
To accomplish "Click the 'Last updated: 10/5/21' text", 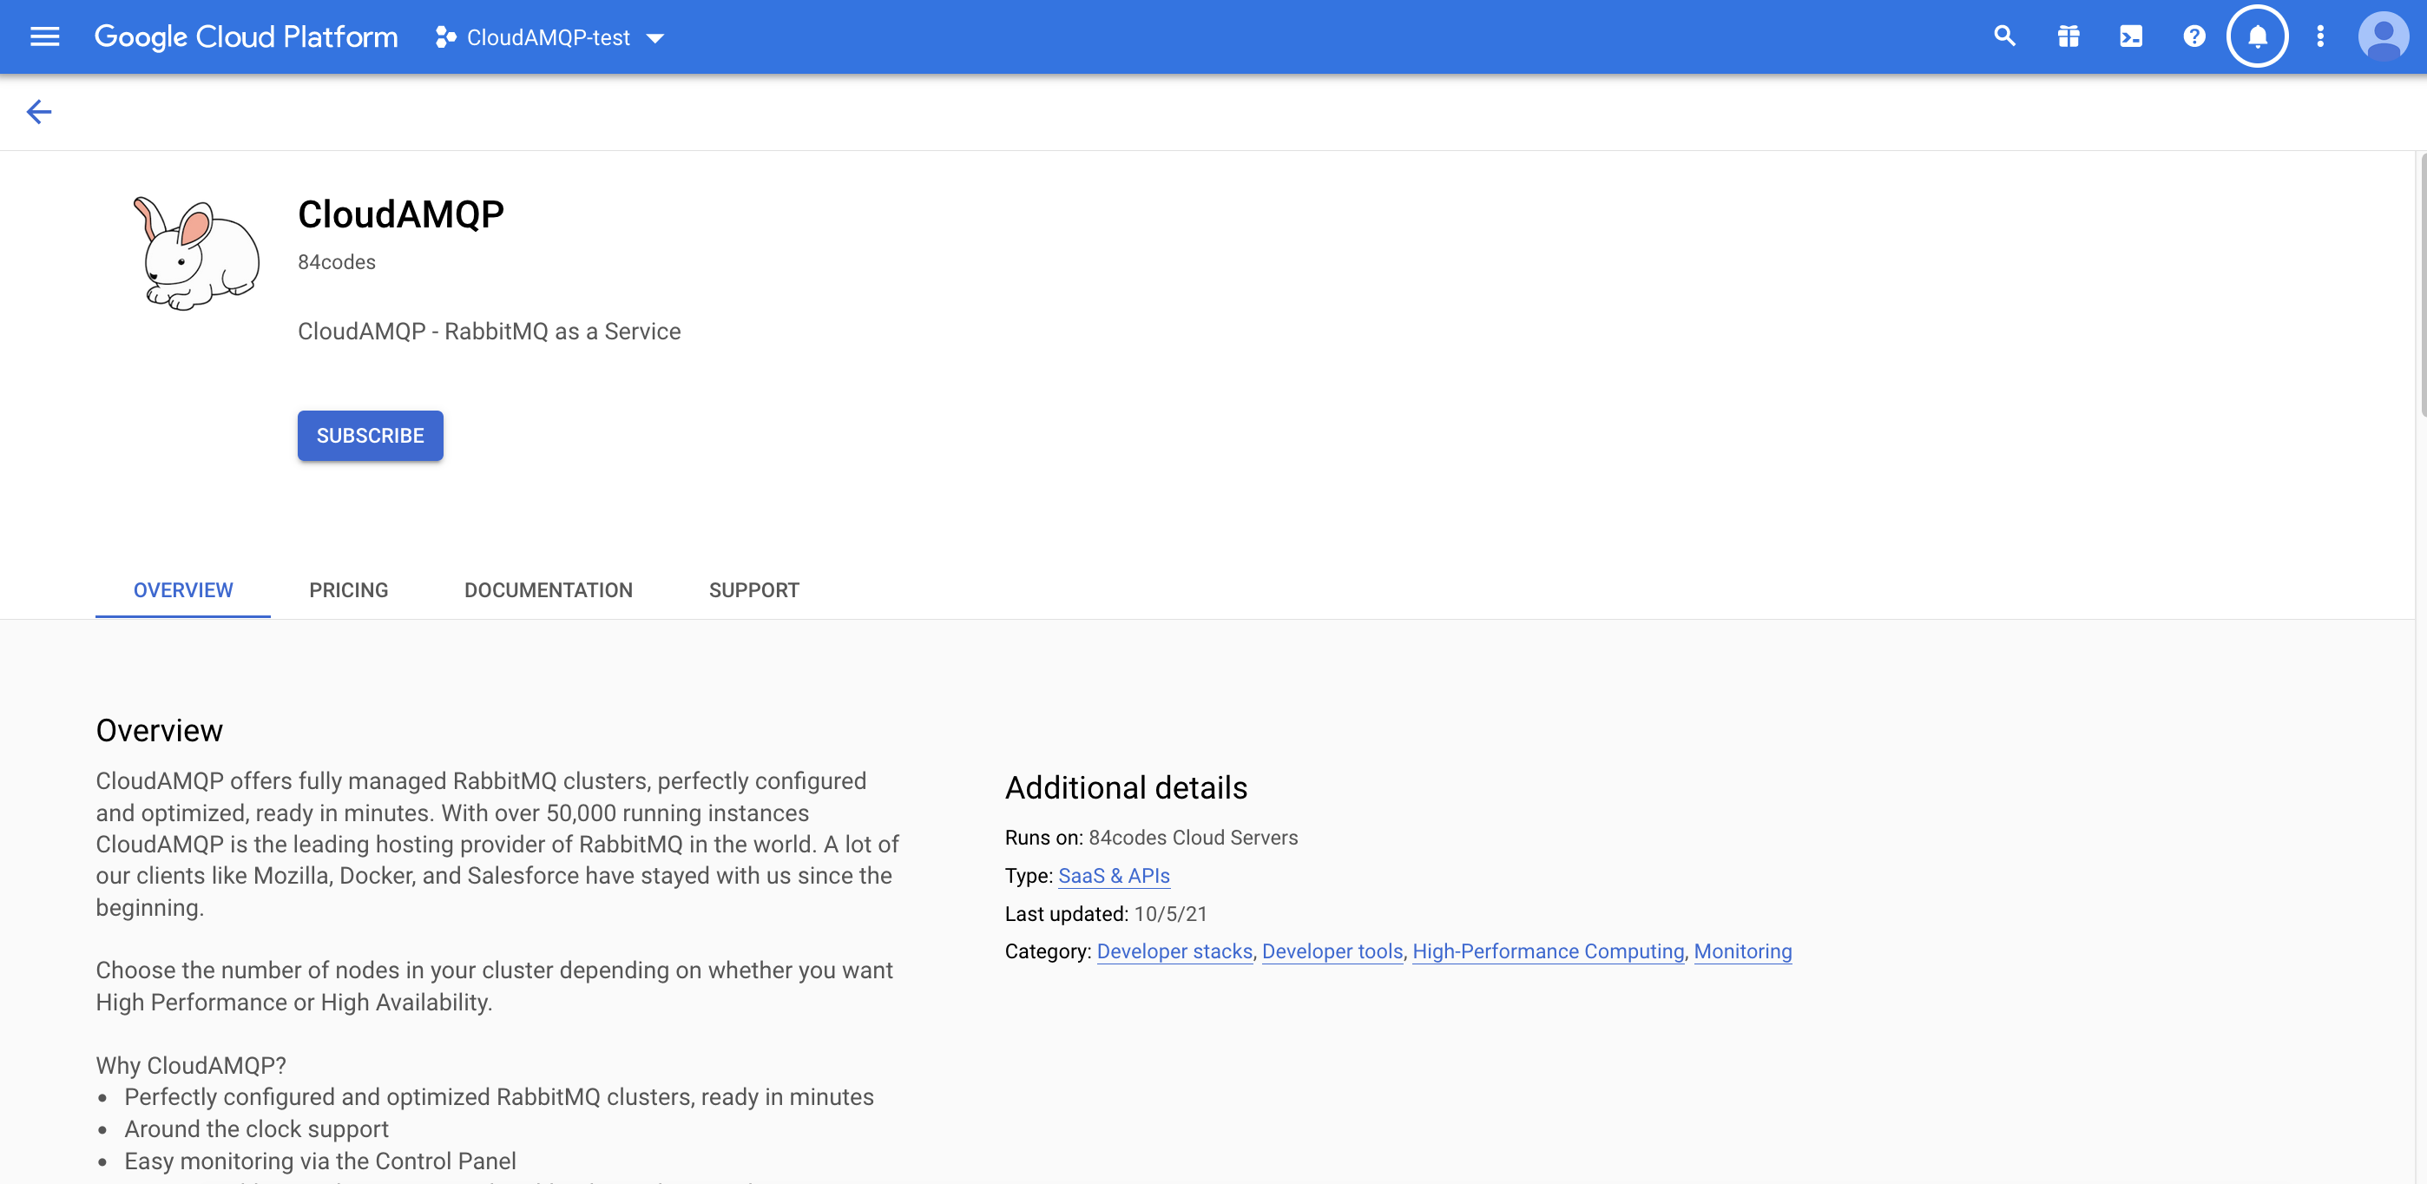I will click(1106, 914).
